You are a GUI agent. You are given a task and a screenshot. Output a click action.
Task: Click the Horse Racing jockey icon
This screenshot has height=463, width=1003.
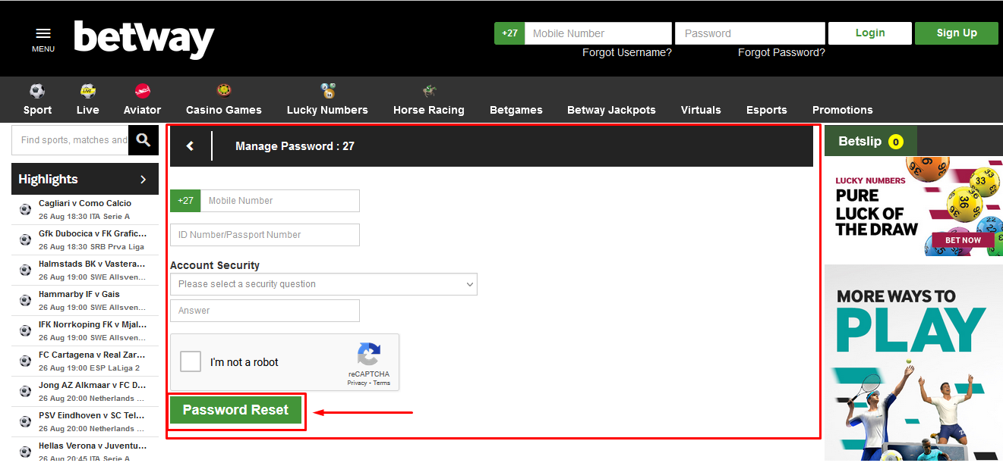[429, 91]
